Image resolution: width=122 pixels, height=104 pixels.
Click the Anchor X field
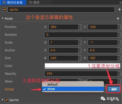pyautogui.click(x=63, y=50)
